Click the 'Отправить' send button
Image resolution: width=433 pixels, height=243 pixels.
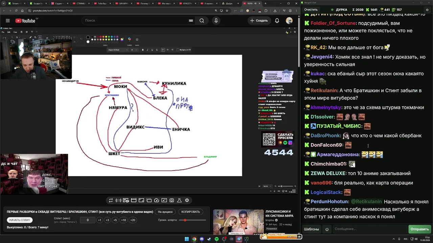[x=419, y=229]
